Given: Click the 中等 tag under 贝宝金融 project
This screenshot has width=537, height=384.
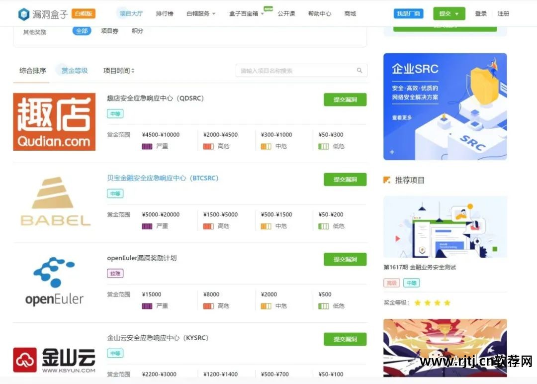Looking at the screenshot, I should pyautogui.click(x=115, y=193).
